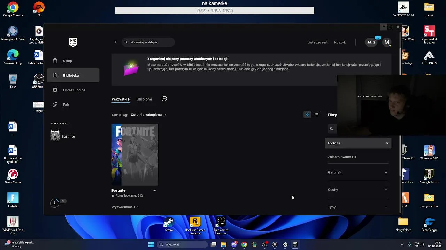The height and width of the screenshot is (250, 446).
Task: Switch to the Wszystkie tab
Action: [121, 99]
